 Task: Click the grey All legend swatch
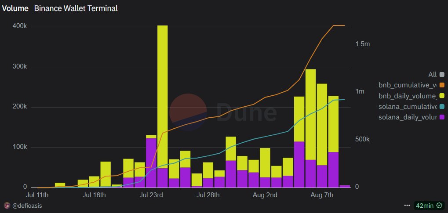click(x=442, y=75)
